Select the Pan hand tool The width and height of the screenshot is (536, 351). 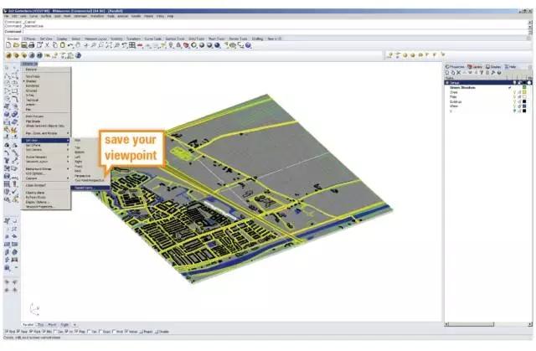pos(78,45)
